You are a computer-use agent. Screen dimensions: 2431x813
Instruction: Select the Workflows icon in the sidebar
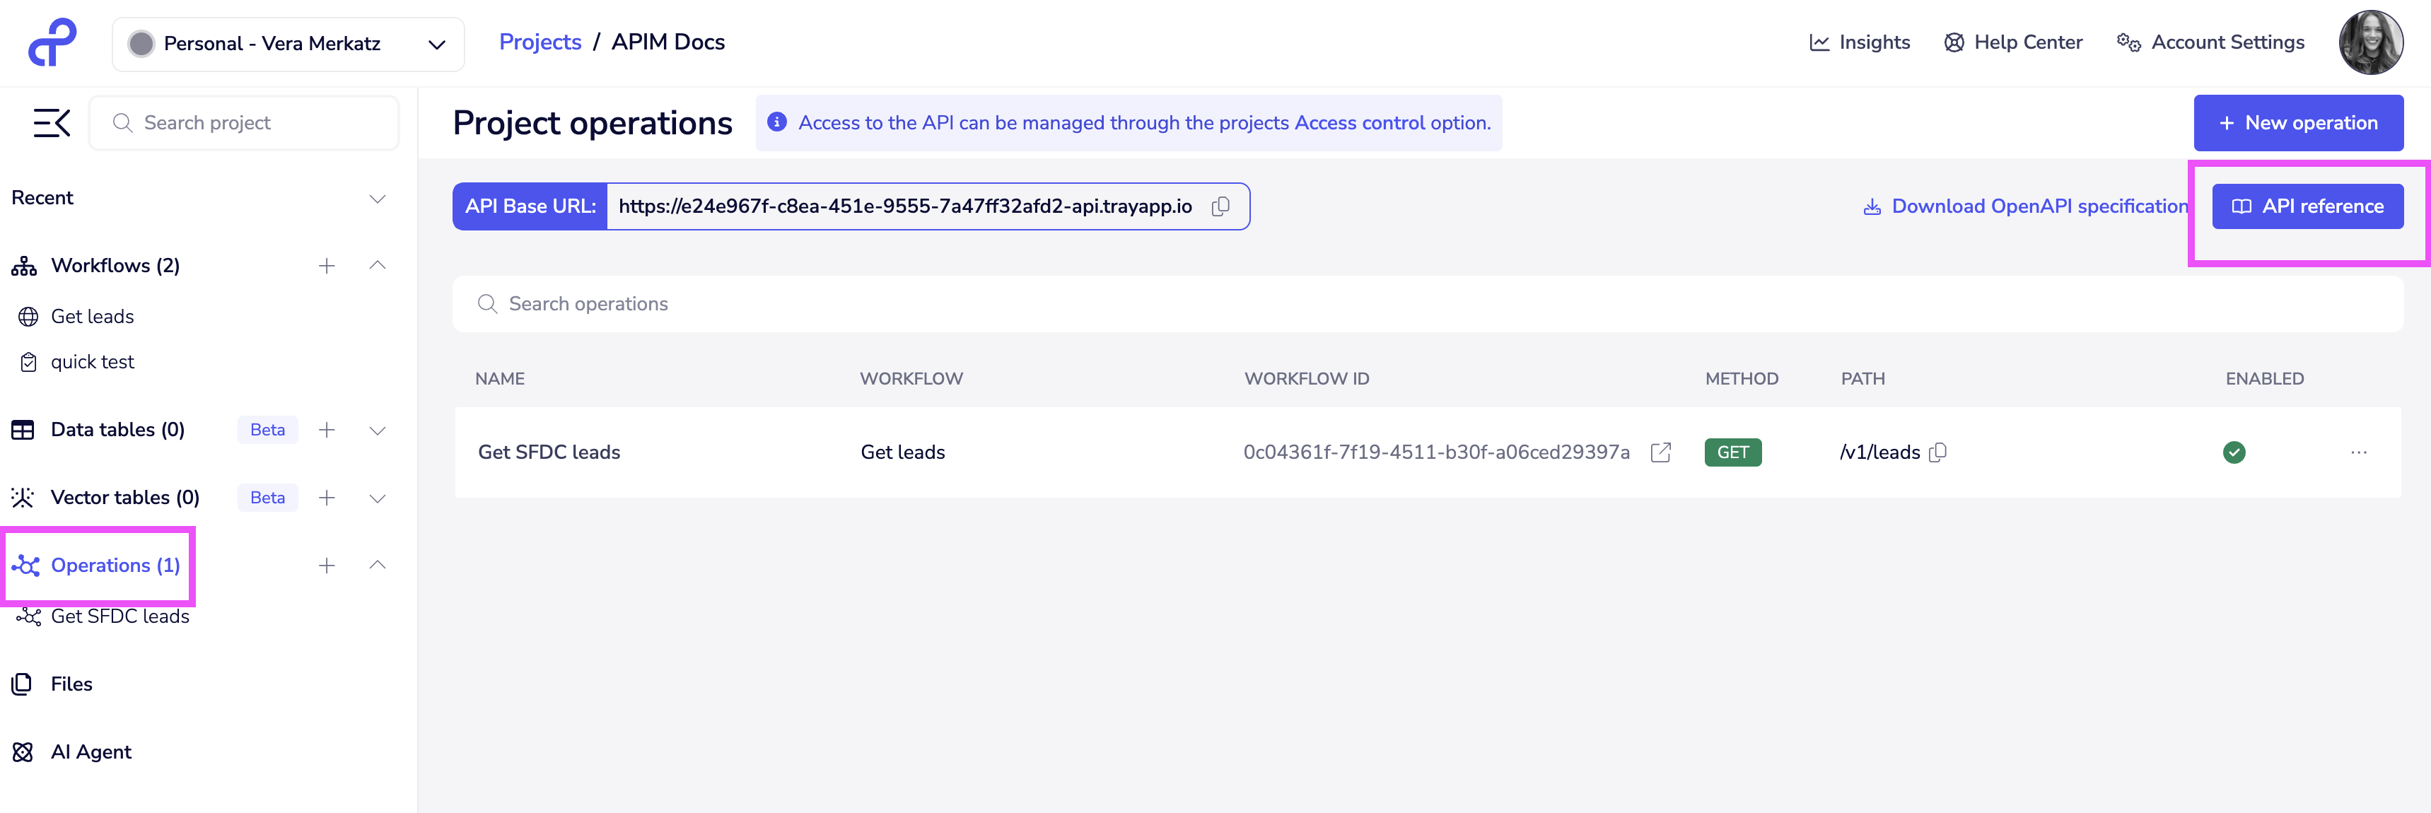(23, 265)
